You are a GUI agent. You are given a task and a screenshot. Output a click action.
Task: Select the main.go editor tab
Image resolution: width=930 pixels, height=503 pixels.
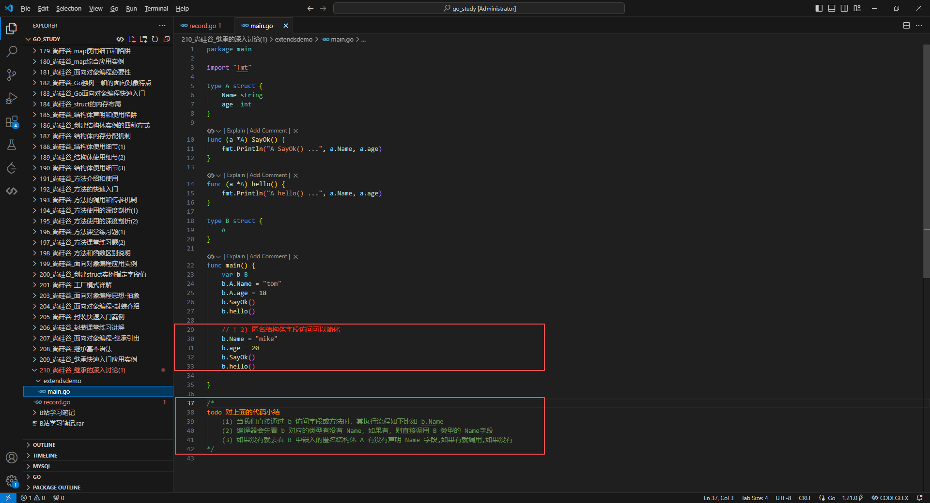[262, 26]
